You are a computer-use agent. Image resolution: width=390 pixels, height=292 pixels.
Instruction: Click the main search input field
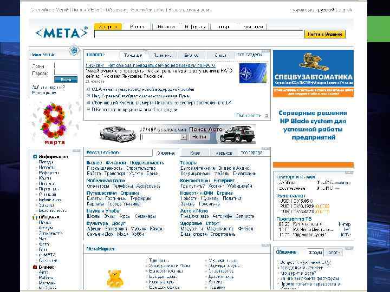pyautogui.click(x=198, y=35)
